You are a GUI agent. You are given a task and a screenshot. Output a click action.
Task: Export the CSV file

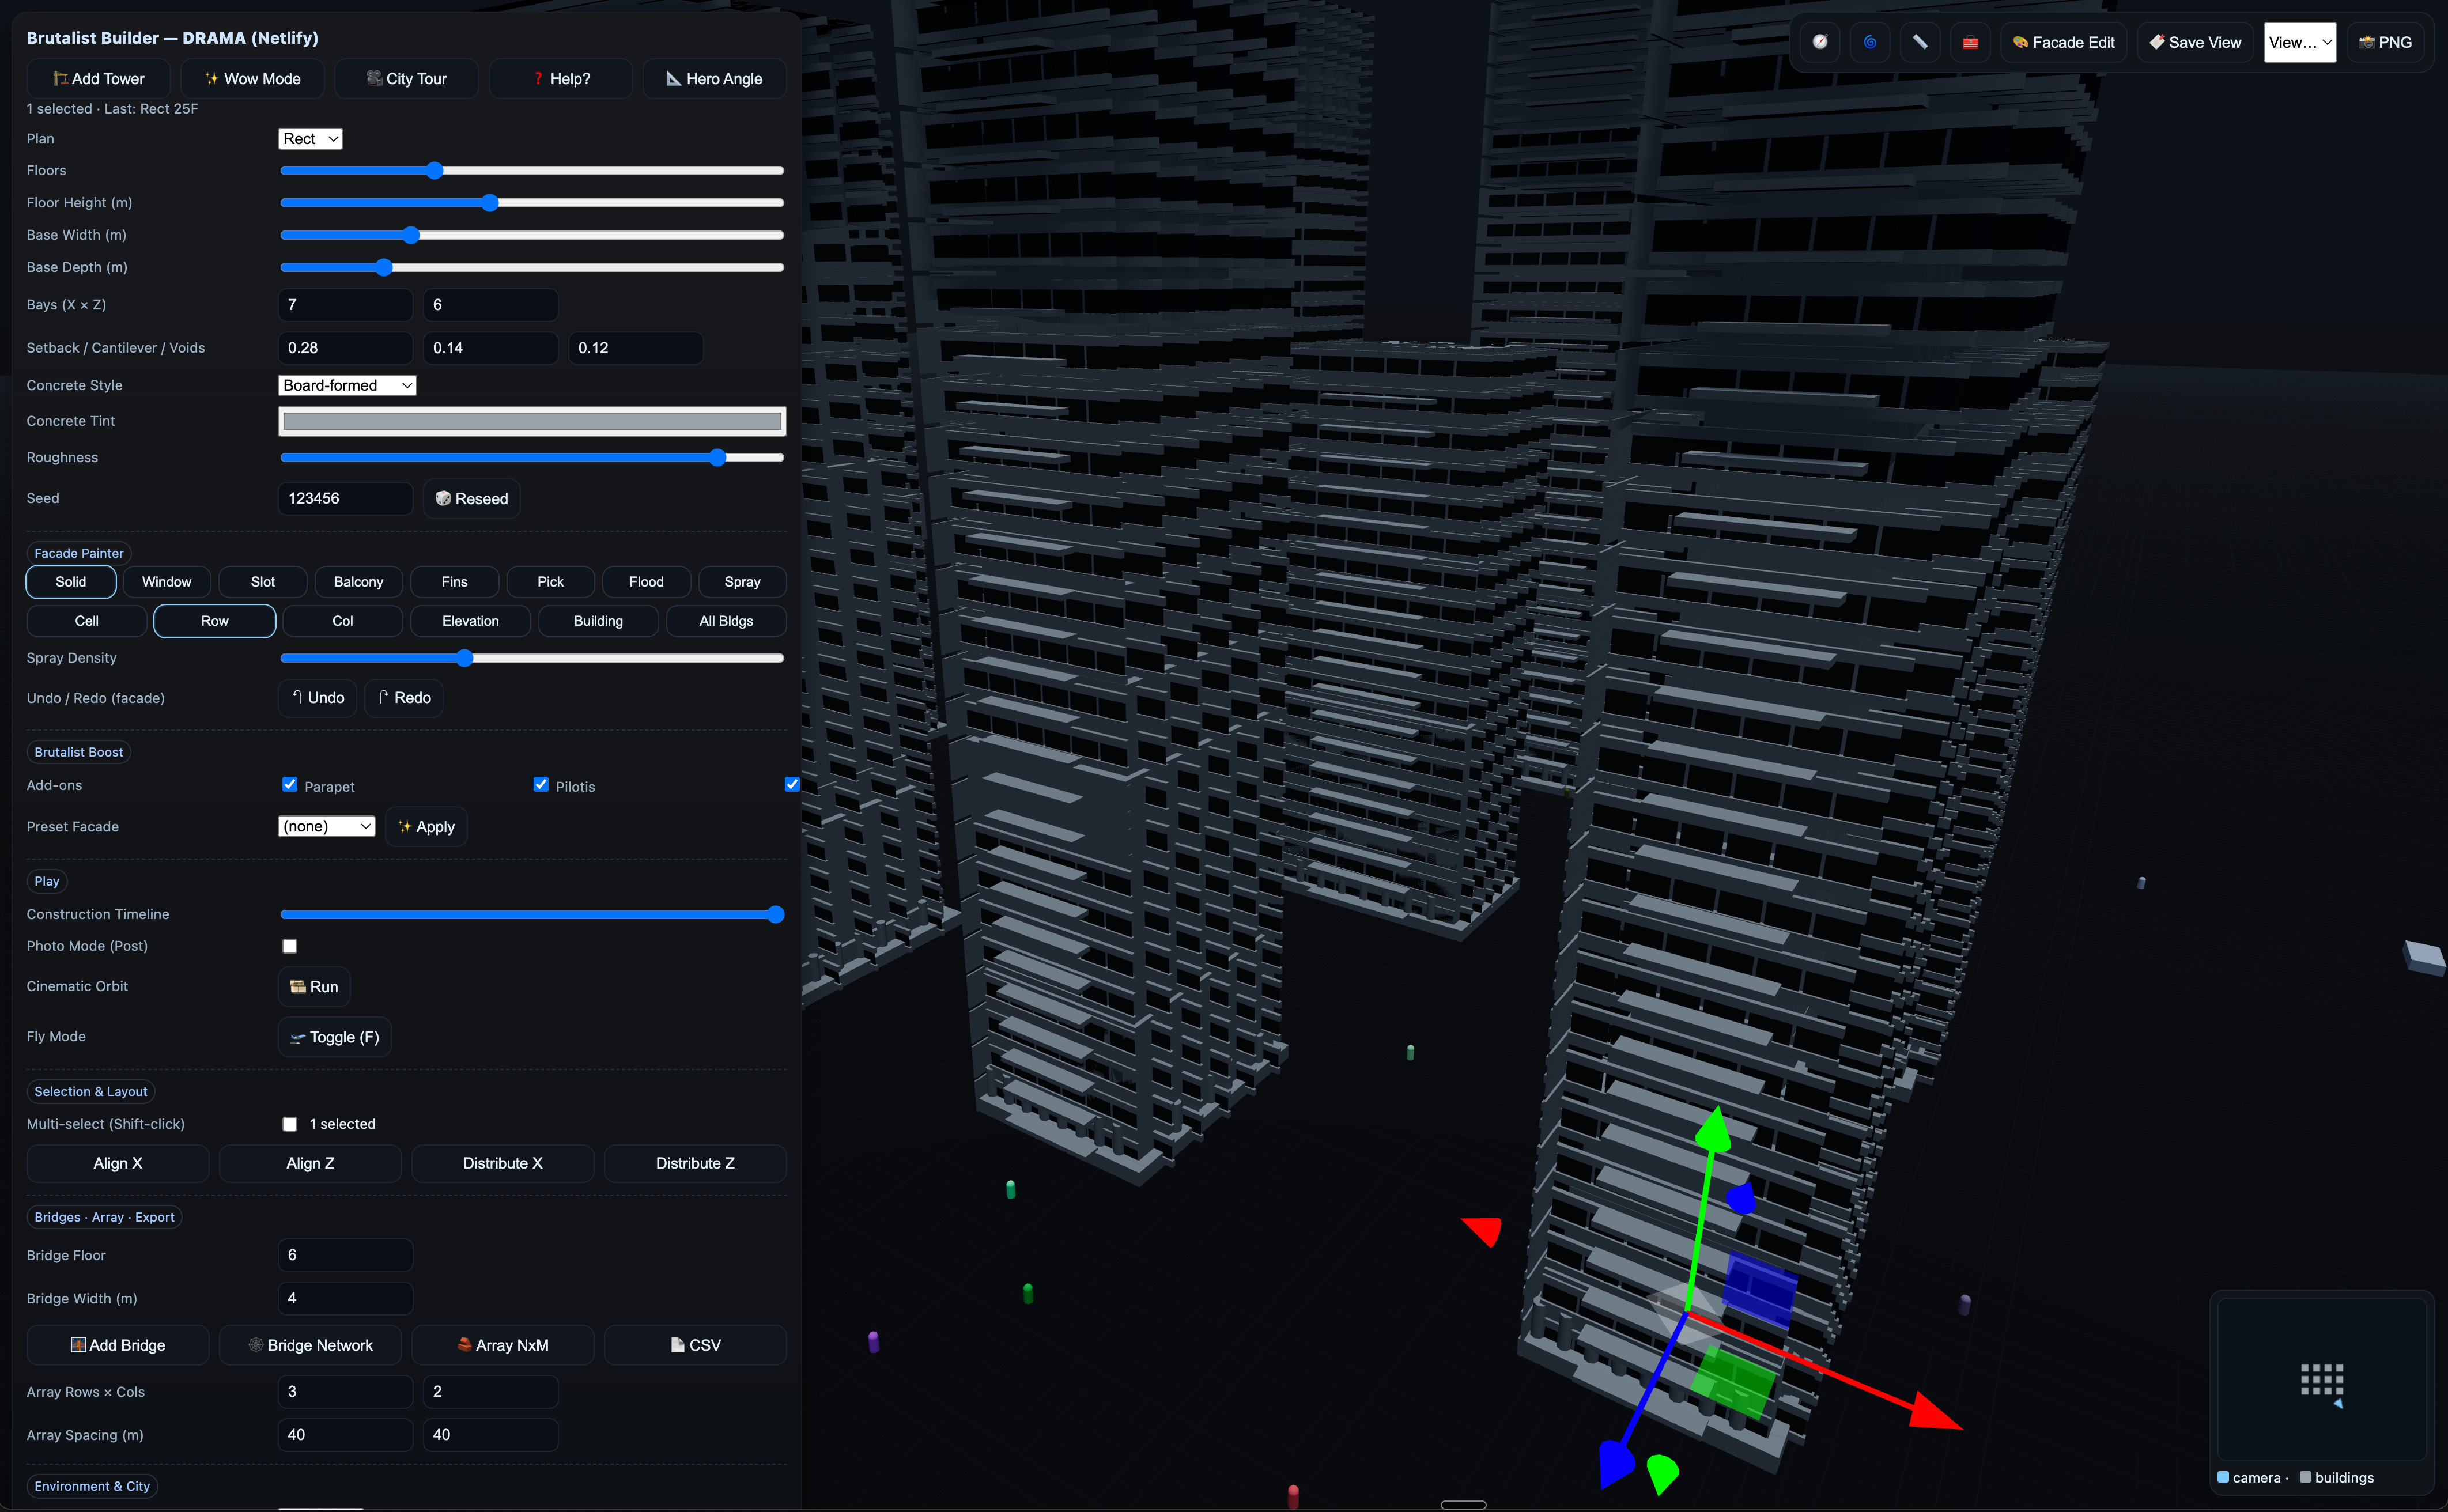pos(695,1345)
